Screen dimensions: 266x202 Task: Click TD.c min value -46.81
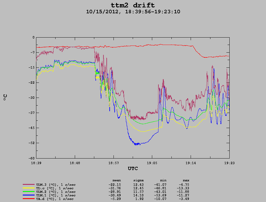(x=160, y=188)
